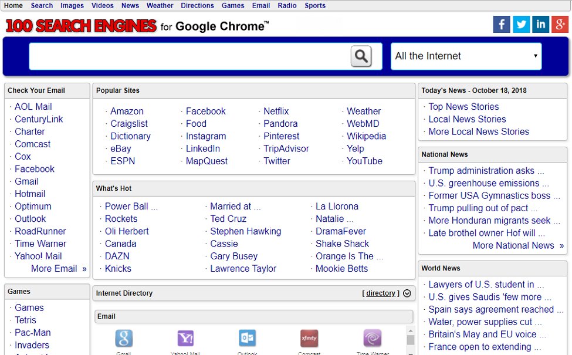Open the Games menu item in top bar

click(233, 5)
